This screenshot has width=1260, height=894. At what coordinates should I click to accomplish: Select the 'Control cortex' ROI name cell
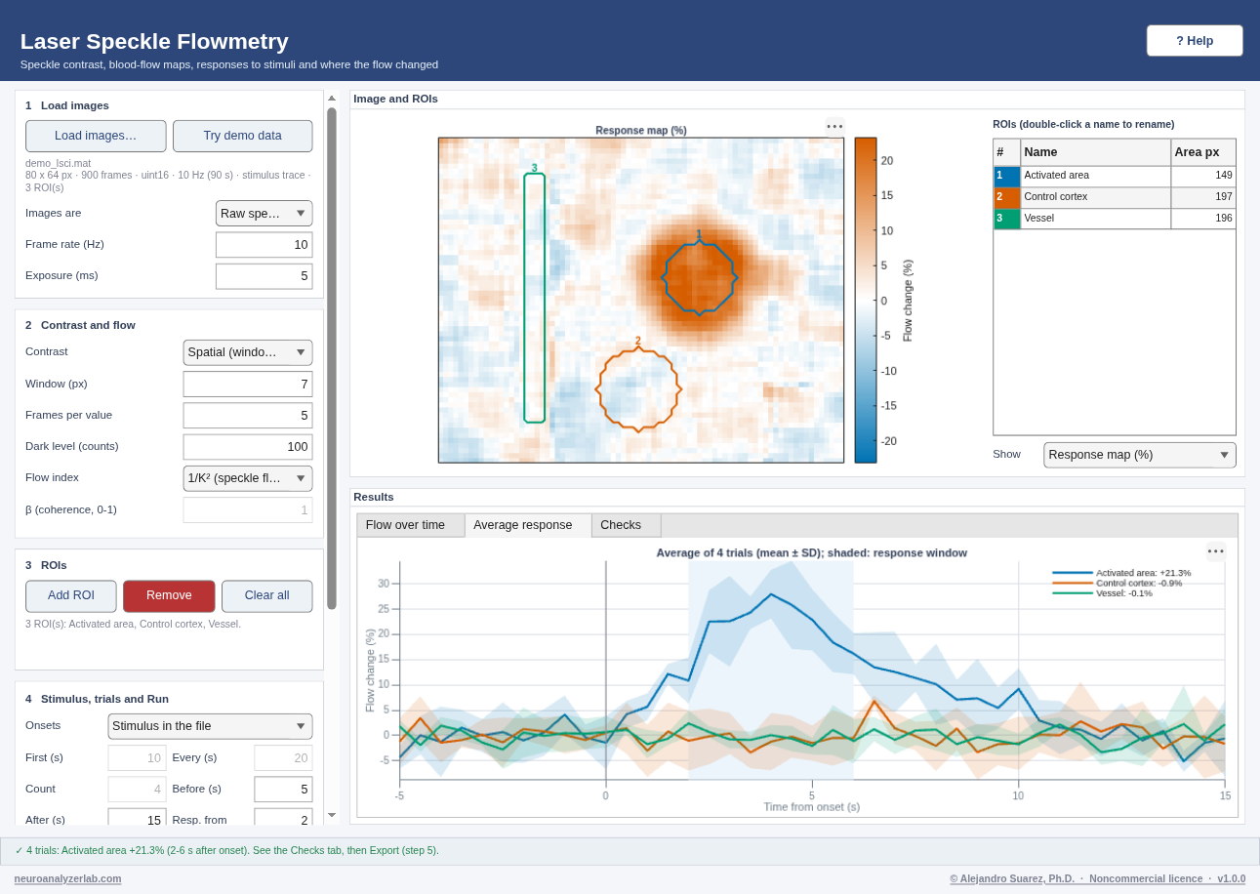click(1095, 198)
